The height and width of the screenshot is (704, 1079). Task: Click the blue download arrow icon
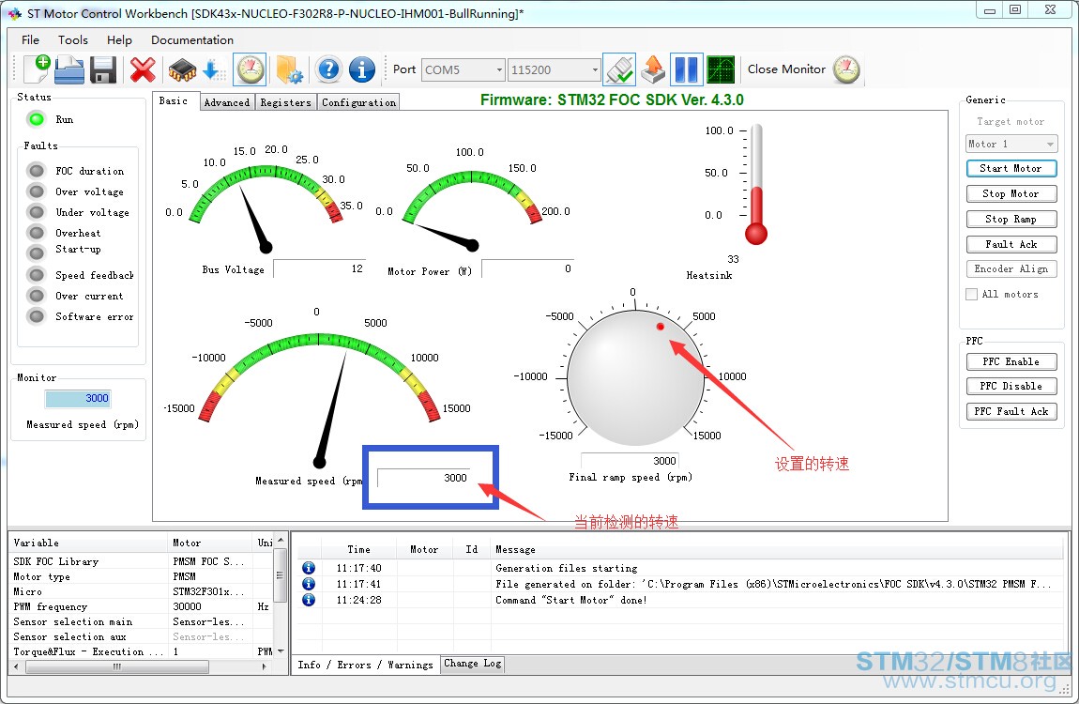pyautogui.click(x=213, y=69)
